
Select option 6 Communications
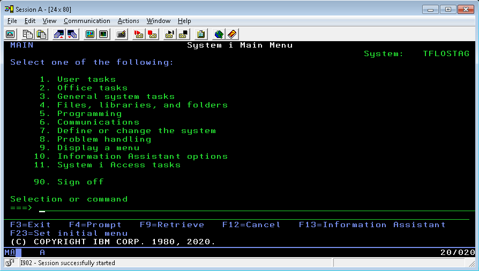(89, 122)
